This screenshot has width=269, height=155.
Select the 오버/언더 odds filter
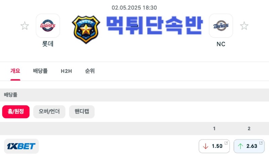(x=49, y=112)
